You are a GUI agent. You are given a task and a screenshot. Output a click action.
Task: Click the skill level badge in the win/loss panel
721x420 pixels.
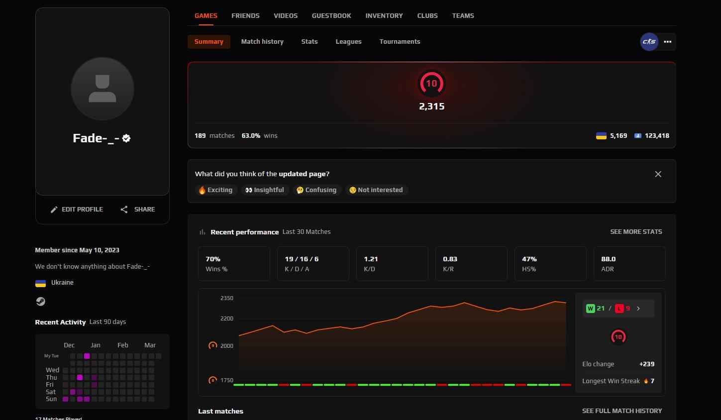click(x=618, y=336)
